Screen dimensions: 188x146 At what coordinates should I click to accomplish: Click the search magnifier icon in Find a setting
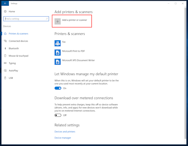pyautogui.click(x=47, y=19)
